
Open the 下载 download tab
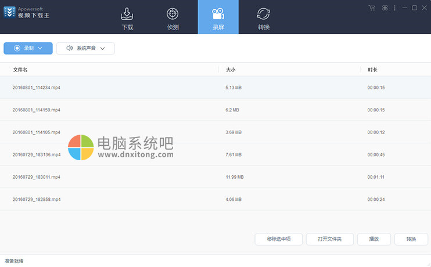pos(127,18)
